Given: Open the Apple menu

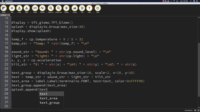Looking at the screenshot, I should (x=2, y=1).
